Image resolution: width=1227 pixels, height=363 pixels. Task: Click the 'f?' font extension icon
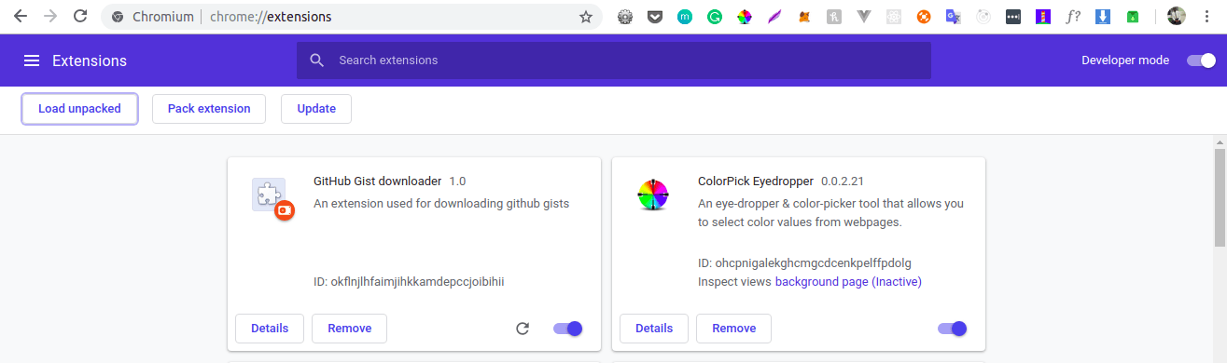[1073, 17]
